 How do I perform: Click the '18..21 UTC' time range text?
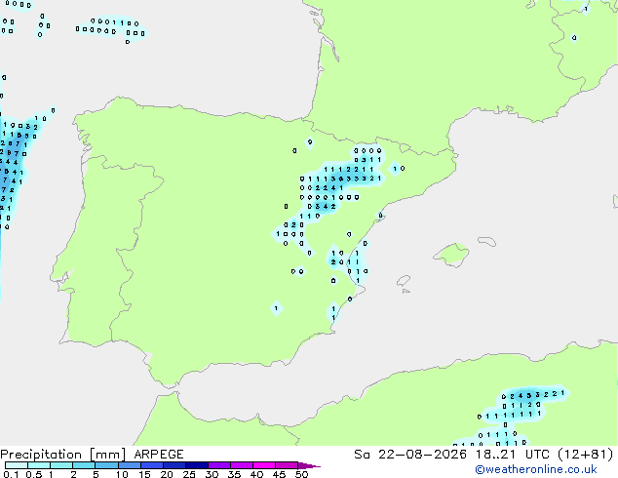(x=513, y=455)
